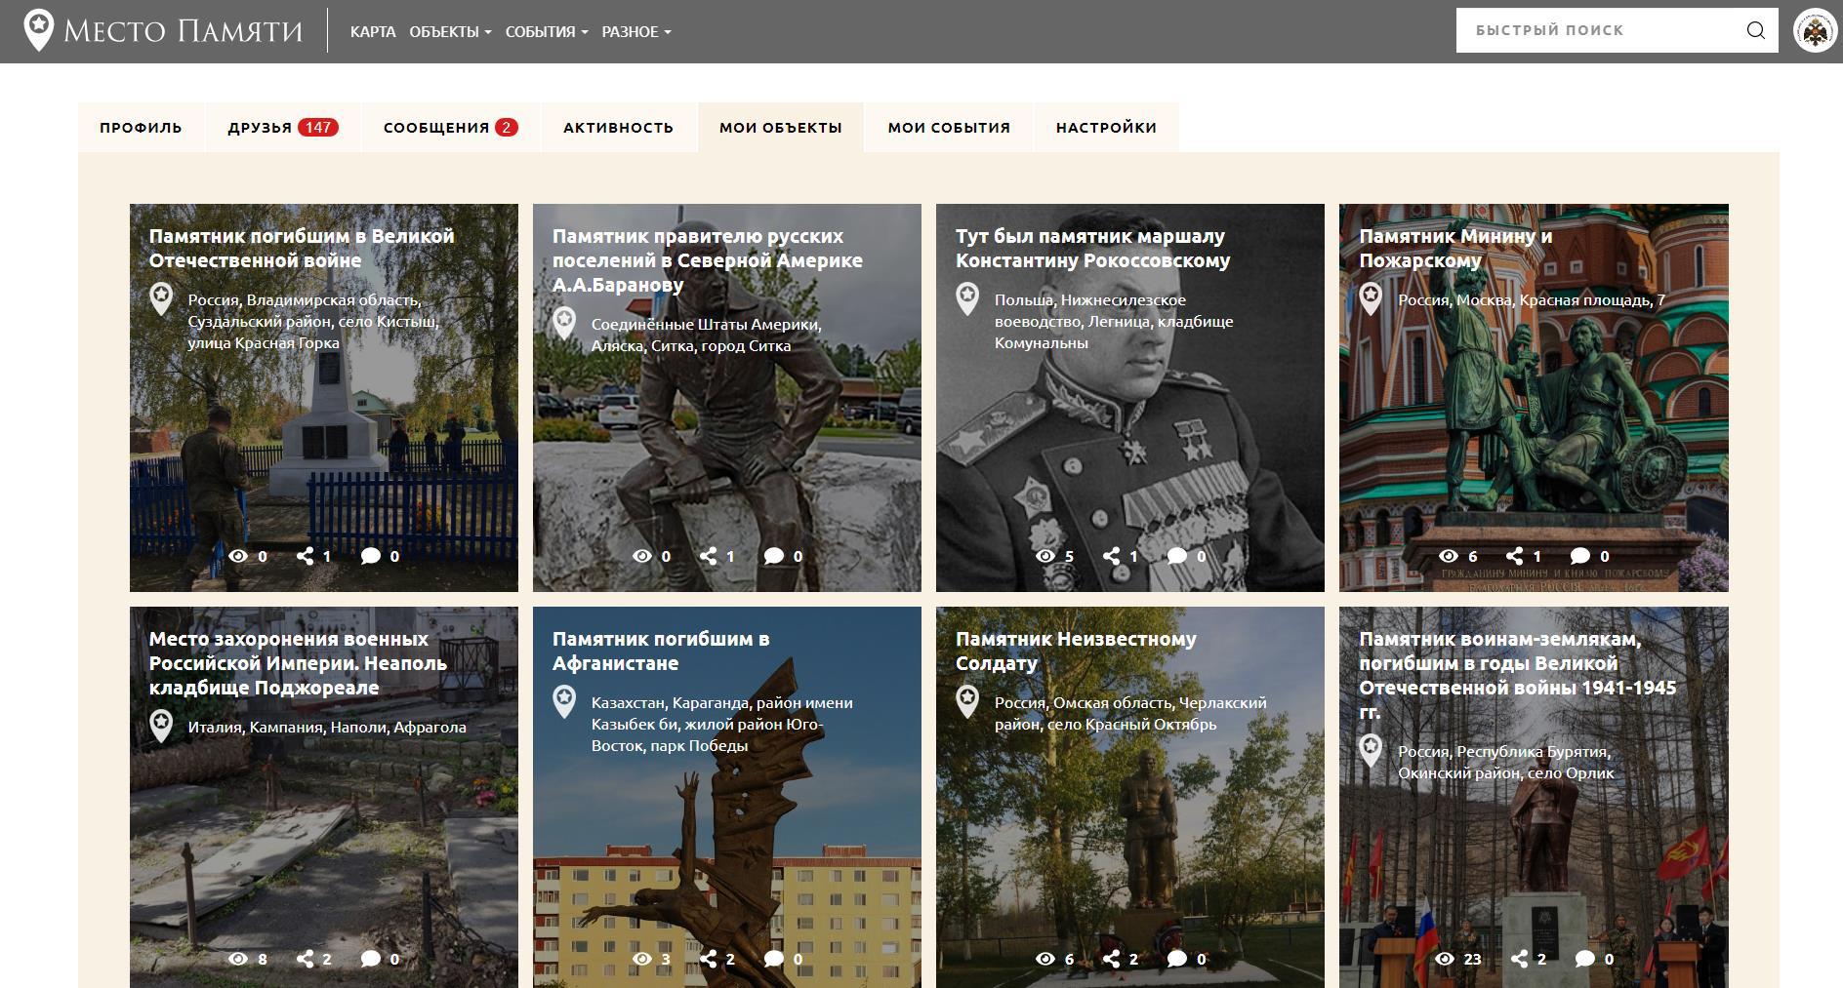Focus the Быстрый поиск search field
This screenshot has width=1843, height=988.
[1601, 30]
